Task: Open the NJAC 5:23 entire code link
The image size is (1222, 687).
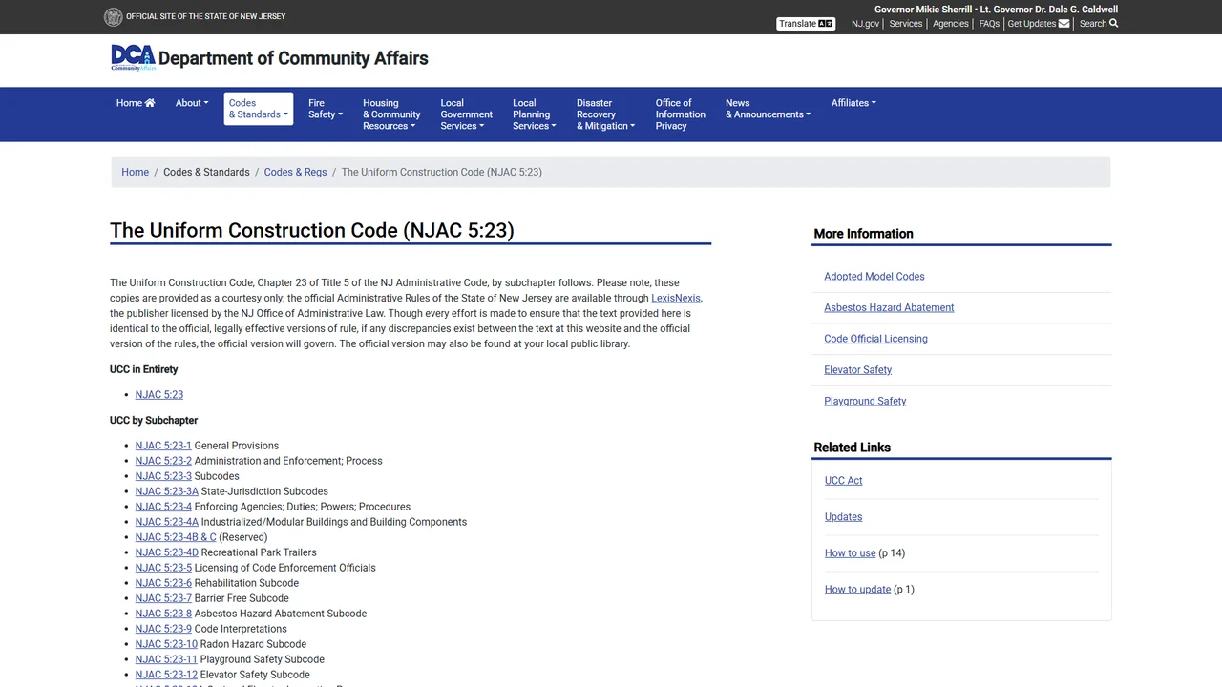Action: (159, 395)
